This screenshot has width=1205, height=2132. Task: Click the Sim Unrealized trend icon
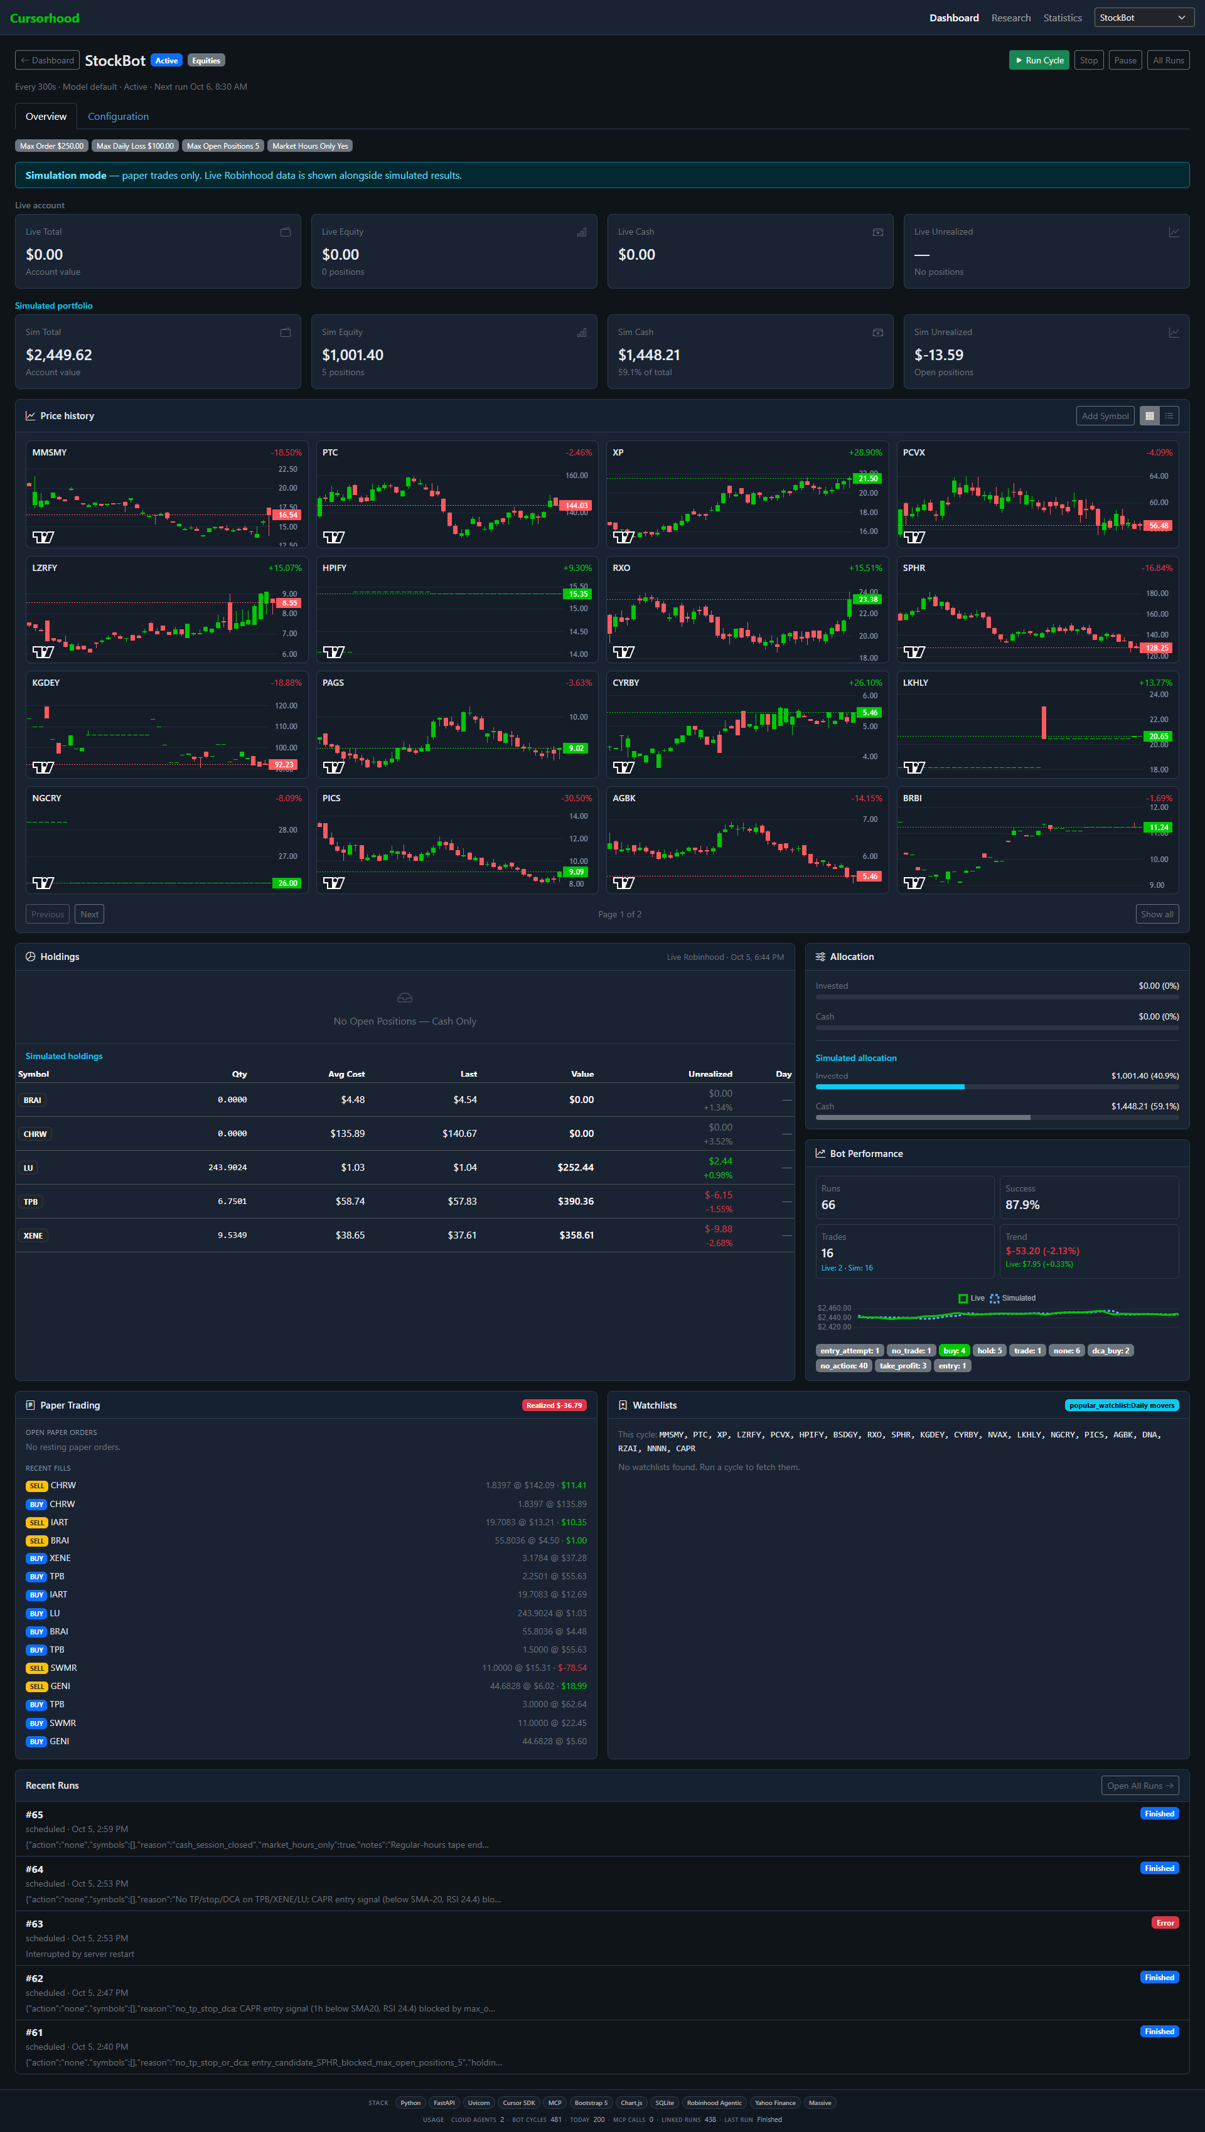[1174, 333]
